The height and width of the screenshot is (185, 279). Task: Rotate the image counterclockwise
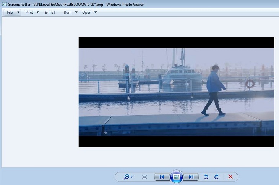click(206, 177)
